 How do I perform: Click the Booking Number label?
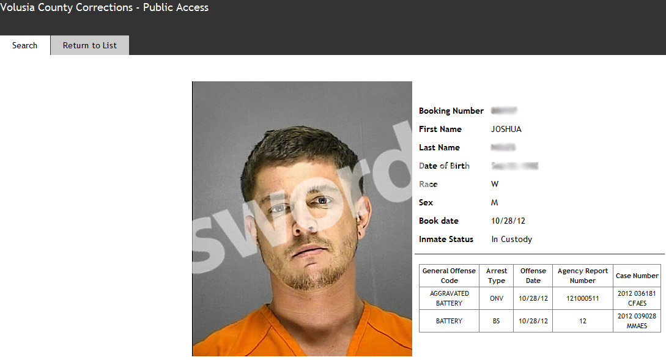pos(451,111)
